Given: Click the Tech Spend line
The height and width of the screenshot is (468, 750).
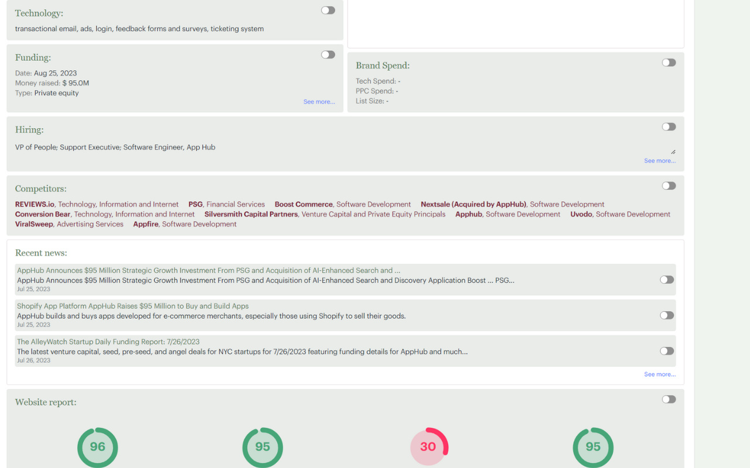Looking at the screenshot, I should click(378, 81).
